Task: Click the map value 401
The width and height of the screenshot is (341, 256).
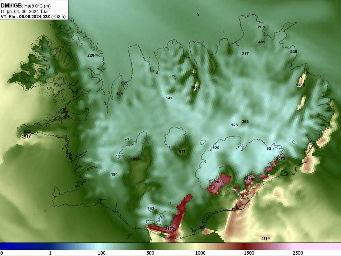Action: click(262, 42)
